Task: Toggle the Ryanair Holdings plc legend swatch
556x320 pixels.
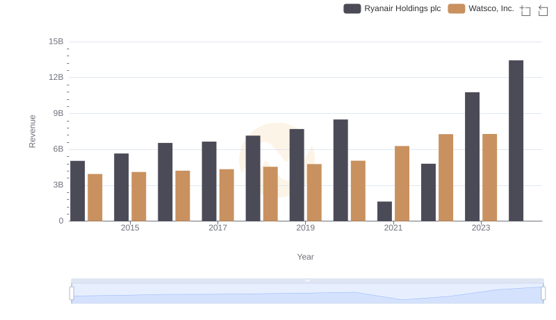Action: pyautogui.click(x=352, y=8)
